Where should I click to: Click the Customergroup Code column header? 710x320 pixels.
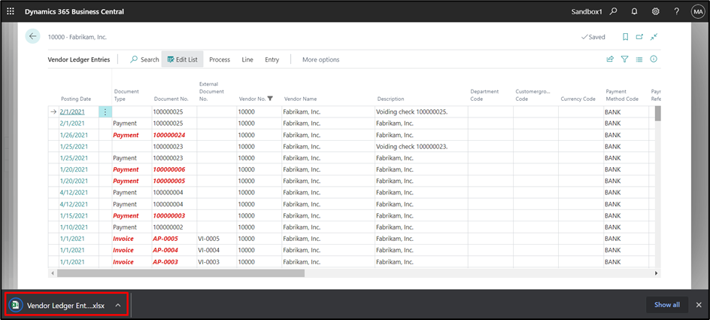(x=532, y=95)
